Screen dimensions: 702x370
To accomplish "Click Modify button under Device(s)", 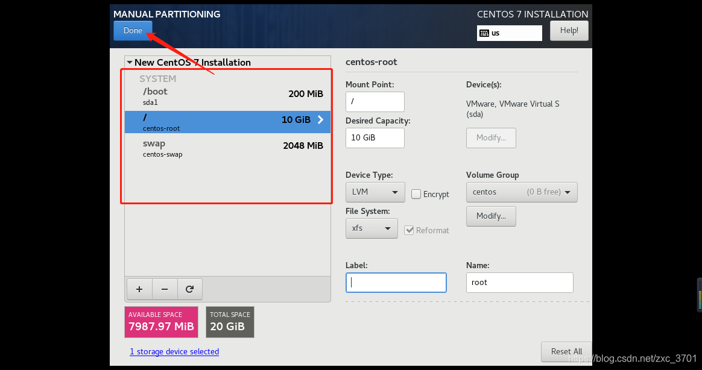I will [491, 138].
